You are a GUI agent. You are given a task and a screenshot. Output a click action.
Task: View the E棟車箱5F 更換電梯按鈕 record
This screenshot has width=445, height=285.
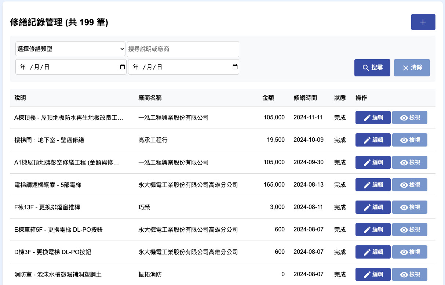410,230
